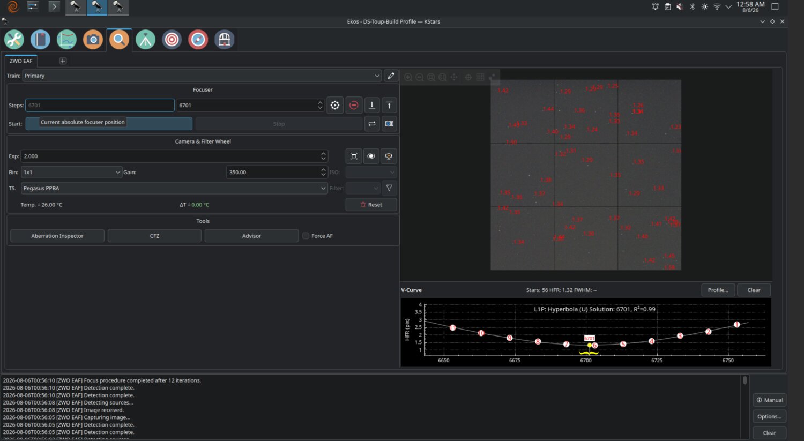Open the Scheduler module notebook icon

pos(40,40)
